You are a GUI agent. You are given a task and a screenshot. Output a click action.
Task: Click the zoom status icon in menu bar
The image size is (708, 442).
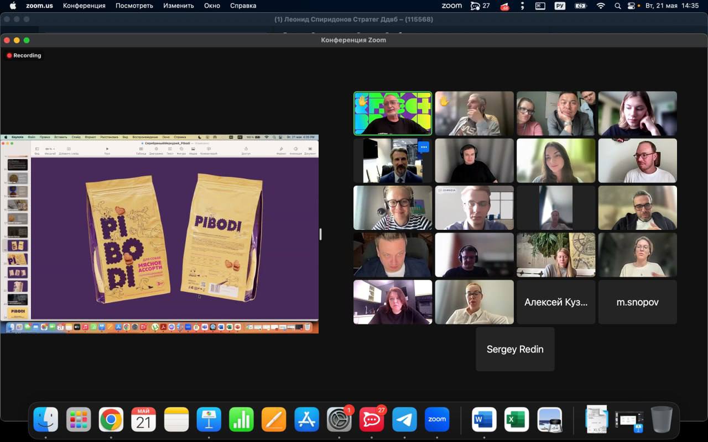point(451,6)
